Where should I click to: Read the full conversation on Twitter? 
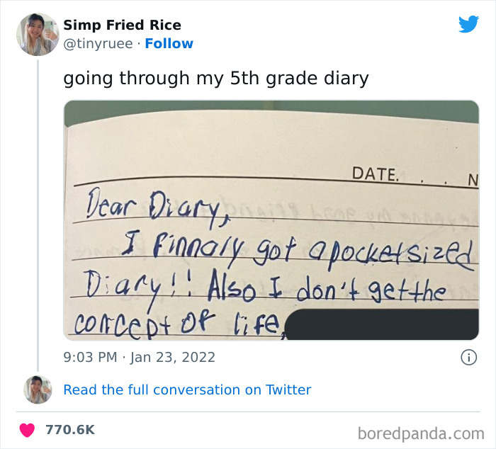coord(187,390)
